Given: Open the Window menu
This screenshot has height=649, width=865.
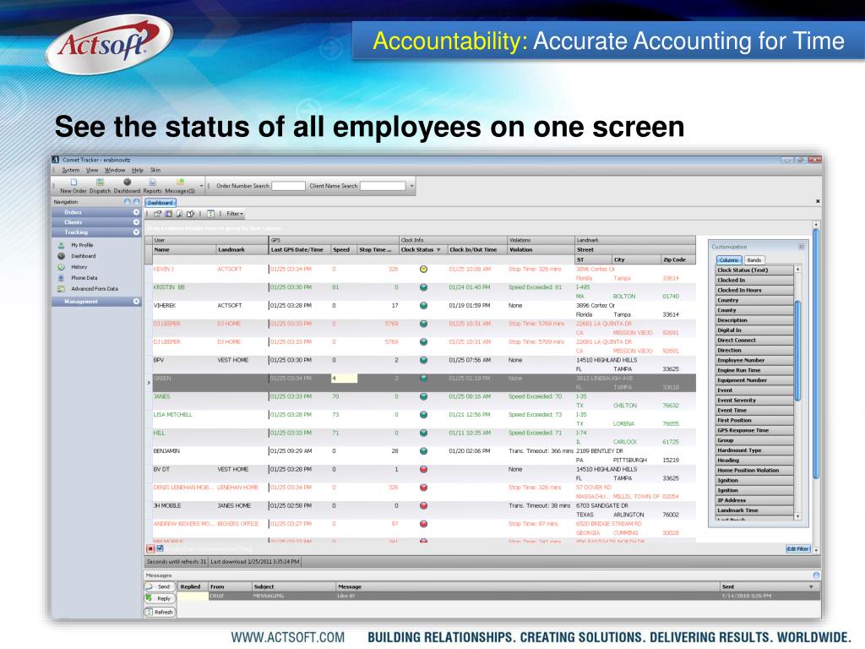Looking at the screenshot, I should point(115,170).
